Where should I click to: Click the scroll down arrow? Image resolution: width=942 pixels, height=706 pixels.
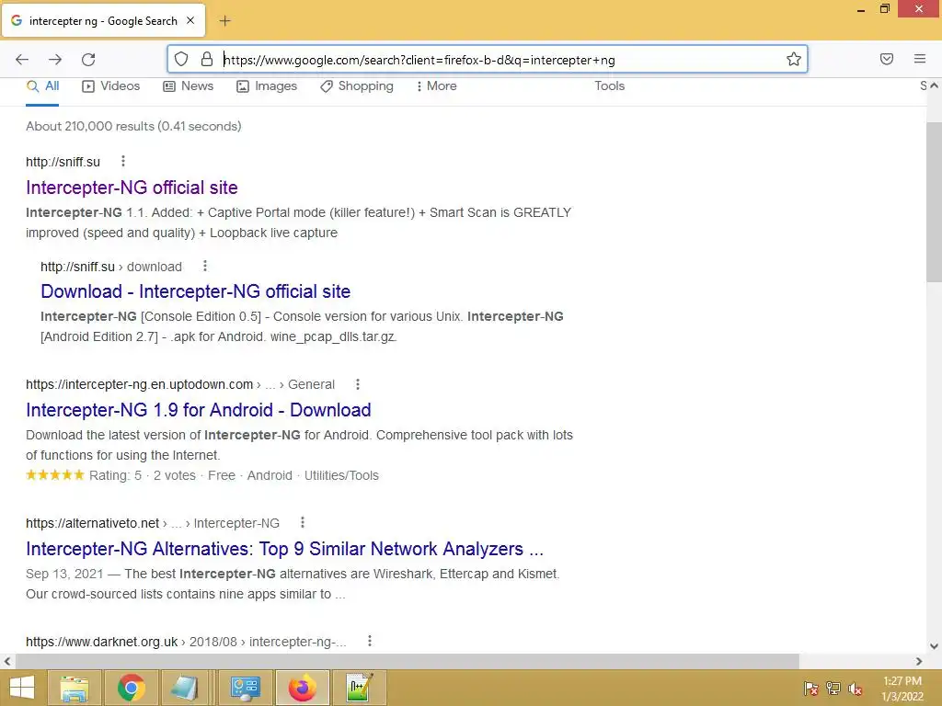click(934, 646)
